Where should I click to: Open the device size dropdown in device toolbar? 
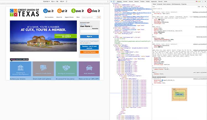pos(46,1)
